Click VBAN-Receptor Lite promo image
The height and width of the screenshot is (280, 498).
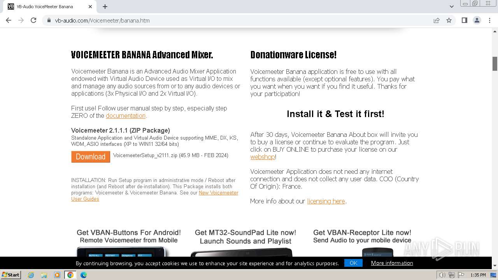(362, 243)
